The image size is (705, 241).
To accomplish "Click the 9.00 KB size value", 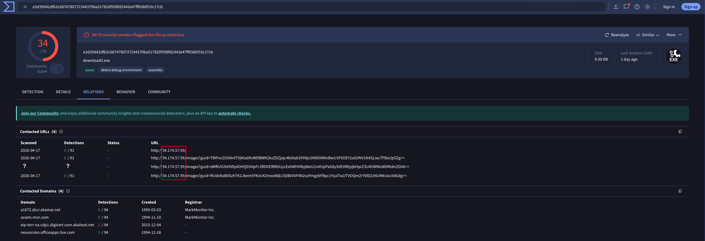I will [601, 59].
